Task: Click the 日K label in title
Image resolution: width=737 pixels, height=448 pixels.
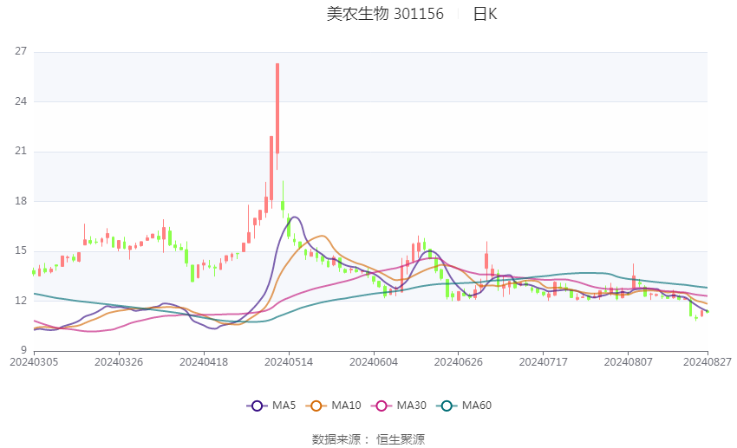Action: click(x=485, y=14)
